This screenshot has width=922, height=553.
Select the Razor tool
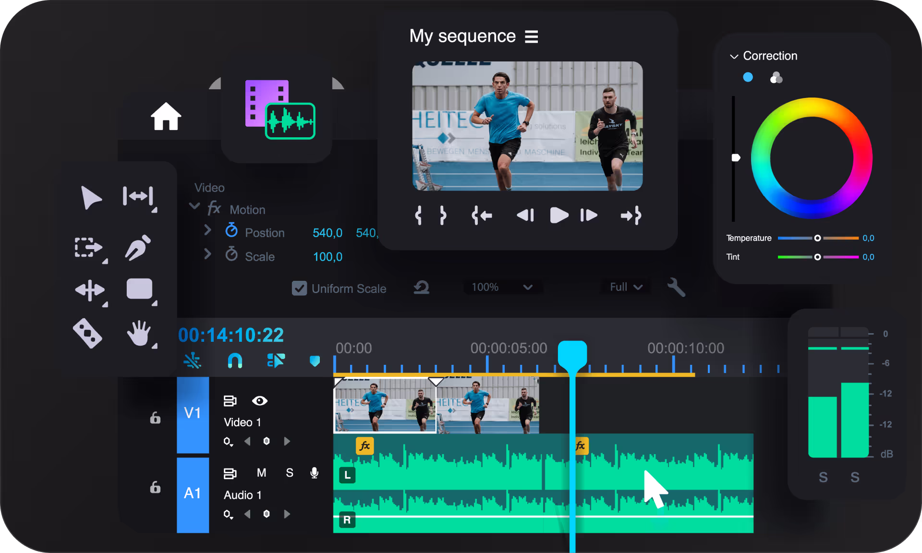(87, 333)
